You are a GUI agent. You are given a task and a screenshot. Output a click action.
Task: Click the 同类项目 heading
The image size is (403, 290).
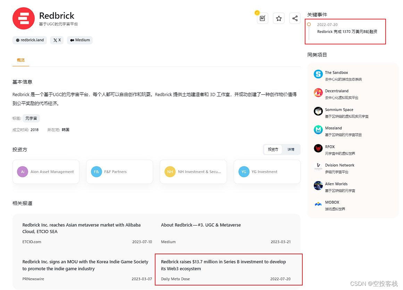coord(317,55)
